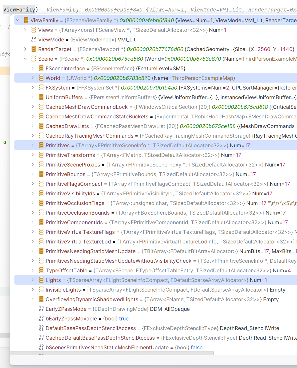
Task: Click the VMI_Lit value of ViewMode
Action: [127, 40]
